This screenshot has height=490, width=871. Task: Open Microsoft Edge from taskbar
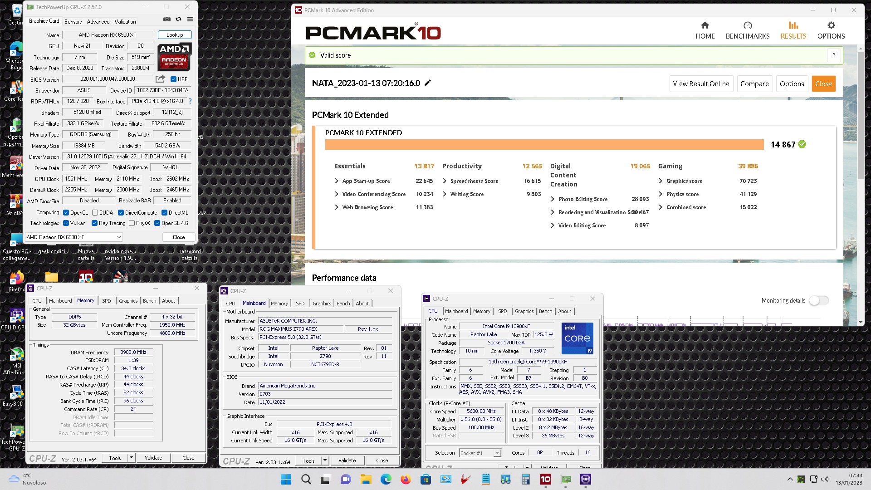[386, 479]
